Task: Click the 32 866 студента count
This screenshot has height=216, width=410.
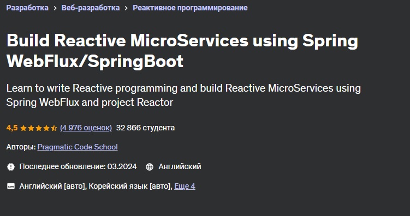Action: click(x=145, y=128)
